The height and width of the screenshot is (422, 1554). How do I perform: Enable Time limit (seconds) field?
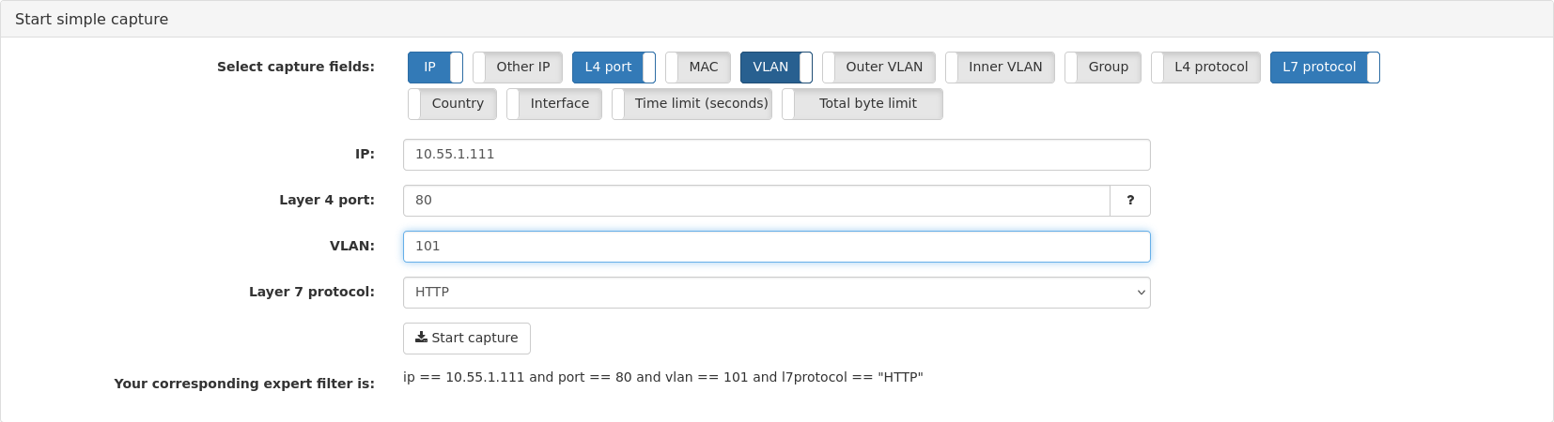[x=692, y=104]
